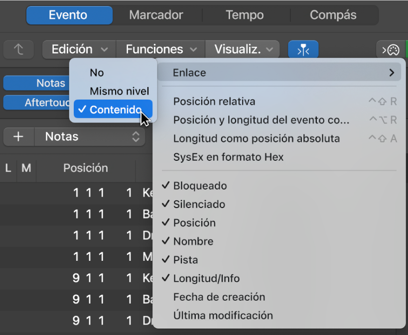This screenshot has width=408, height=335.
Task: Choose Posición relativa menu item
Action: pos(214,102)
